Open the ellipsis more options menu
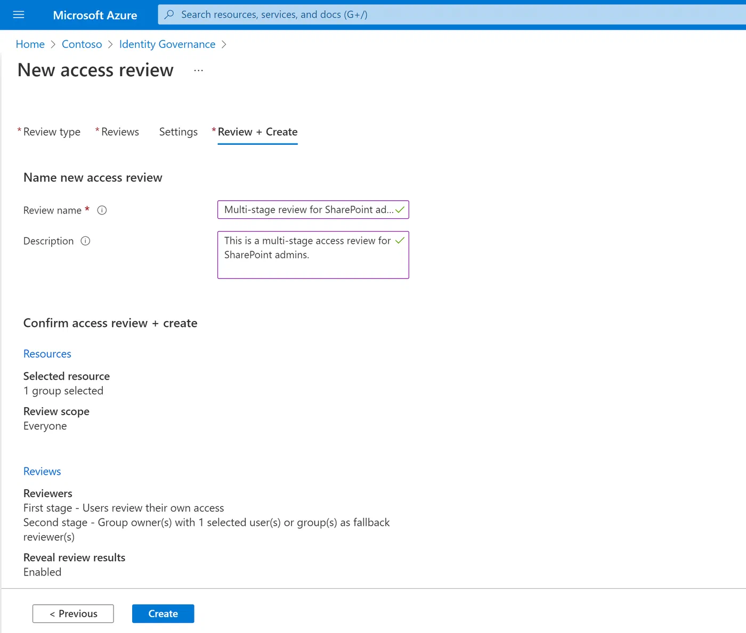 point(198,70)
